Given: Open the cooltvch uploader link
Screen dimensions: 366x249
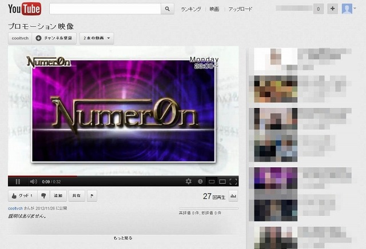Looking at the screenshot, I should coord(15,208).
